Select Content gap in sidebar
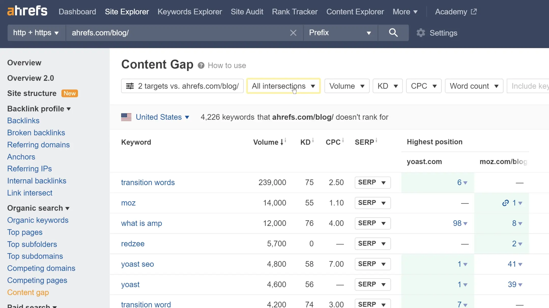The width and height of the screenshot is (549, 308). click(x=28, y=292)
